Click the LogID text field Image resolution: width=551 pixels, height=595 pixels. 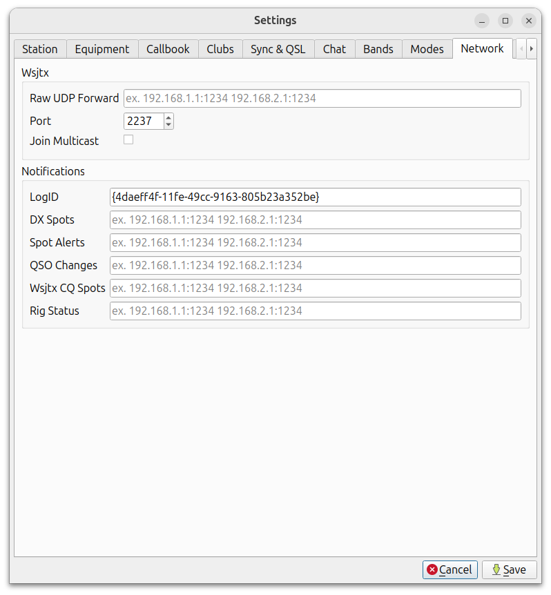coord(315,197)
